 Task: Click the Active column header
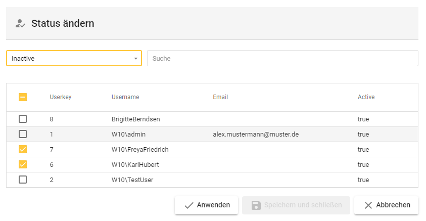tap(366, 97)
